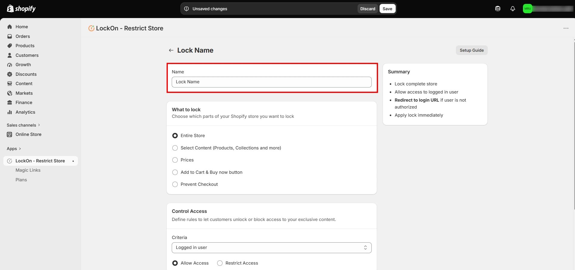The width and height of the screenshot is (575, 270).
Task: Click the page vertical scrollbar
Action: 574,126
